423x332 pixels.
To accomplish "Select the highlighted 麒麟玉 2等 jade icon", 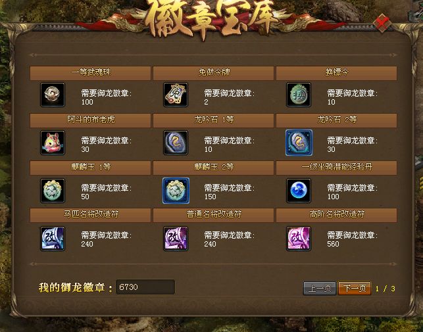I will pos(176,191).
